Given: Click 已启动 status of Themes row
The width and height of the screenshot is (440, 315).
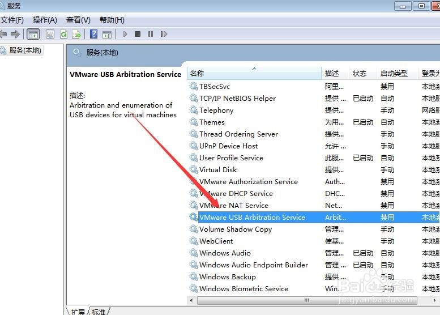Looking at the screenshot, I should click(363, 122).
